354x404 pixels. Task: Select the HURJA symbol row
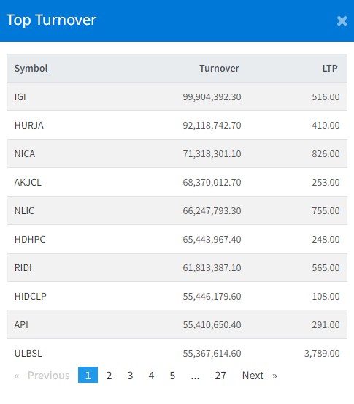[x=177, y=125]
